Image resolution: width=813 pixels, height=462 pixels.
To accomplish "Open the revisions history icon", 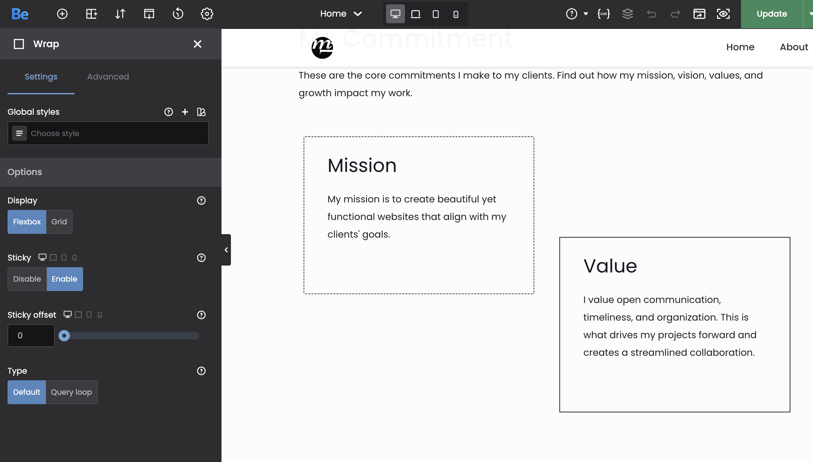I will 178,14.
